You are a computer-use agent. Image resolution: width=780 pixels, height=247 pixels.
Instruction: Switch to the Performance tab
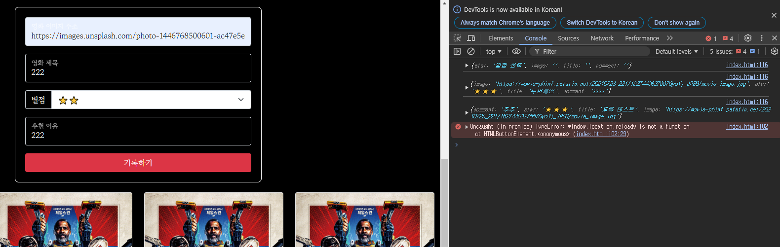tap(642, 38)
